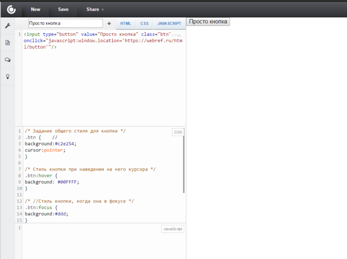Click the document page icon in sidebar

[x=7, y=43]
